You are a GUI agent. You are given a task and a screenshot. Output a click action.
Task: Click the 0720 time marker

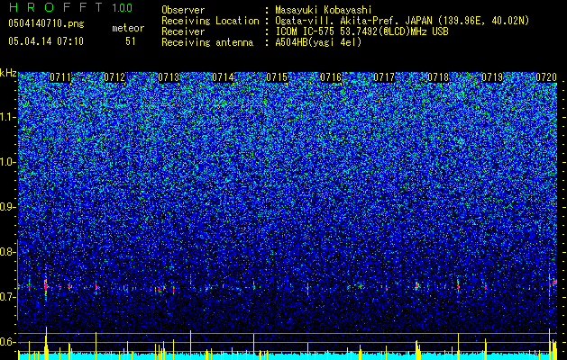click(x=546, y=77)
